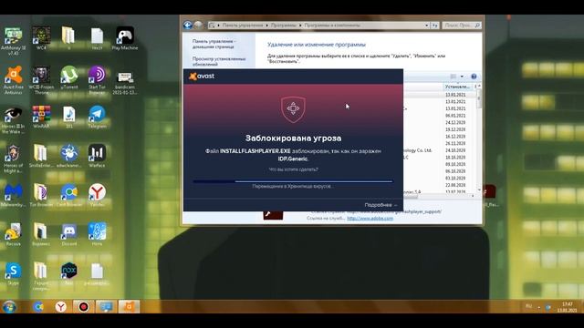Select the row dated 24.12.2020

pos(455,122)
